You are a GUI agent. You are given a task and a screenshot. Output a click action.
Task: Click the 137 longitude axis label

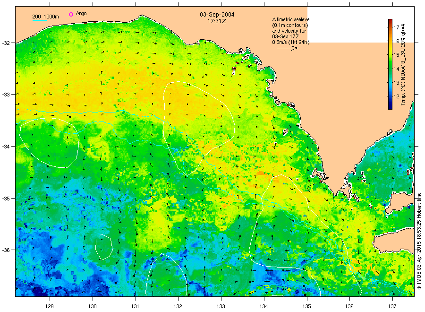click(x=392, y=307)
